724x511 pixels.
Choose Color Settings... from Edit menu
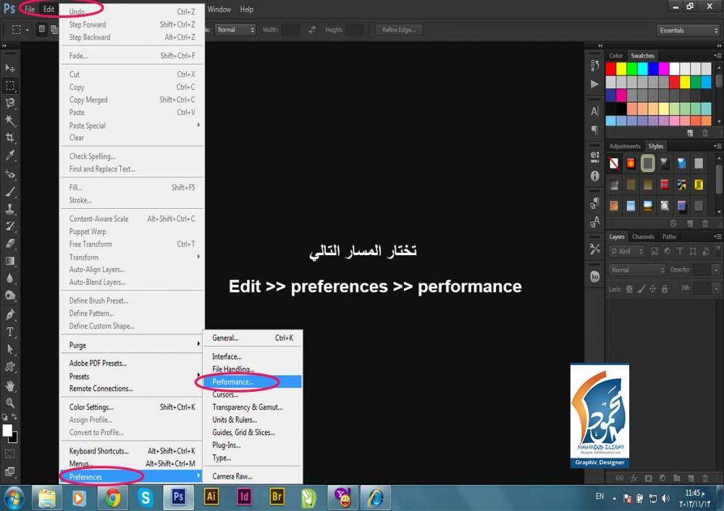coord(132,408)
